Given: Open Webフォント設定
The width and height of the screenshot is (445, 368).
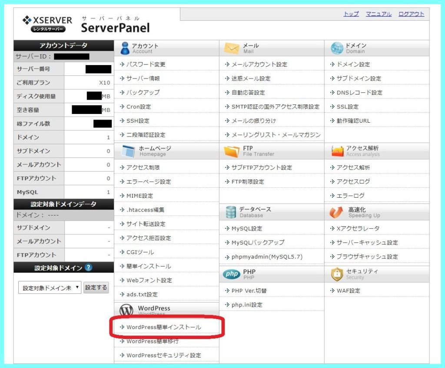Looking at the screenshot, I should coord(149,280).
